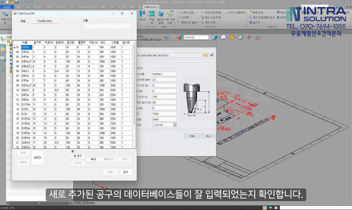Click the 곡선 삭제 curve delete tool
Screen dimensions: 352x210
click(208, 22)
